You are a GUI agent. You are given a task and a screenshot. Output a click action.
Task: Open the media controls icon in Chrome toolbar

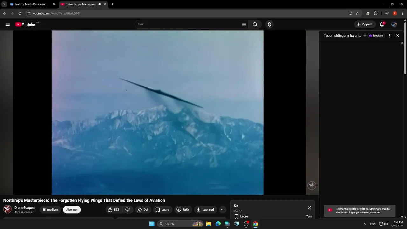(387, 13)
